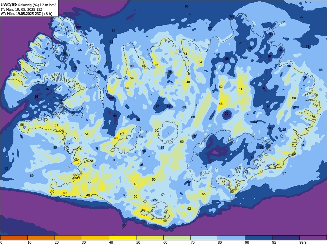Click the legend scale label '99.9'

coord(303,242)
